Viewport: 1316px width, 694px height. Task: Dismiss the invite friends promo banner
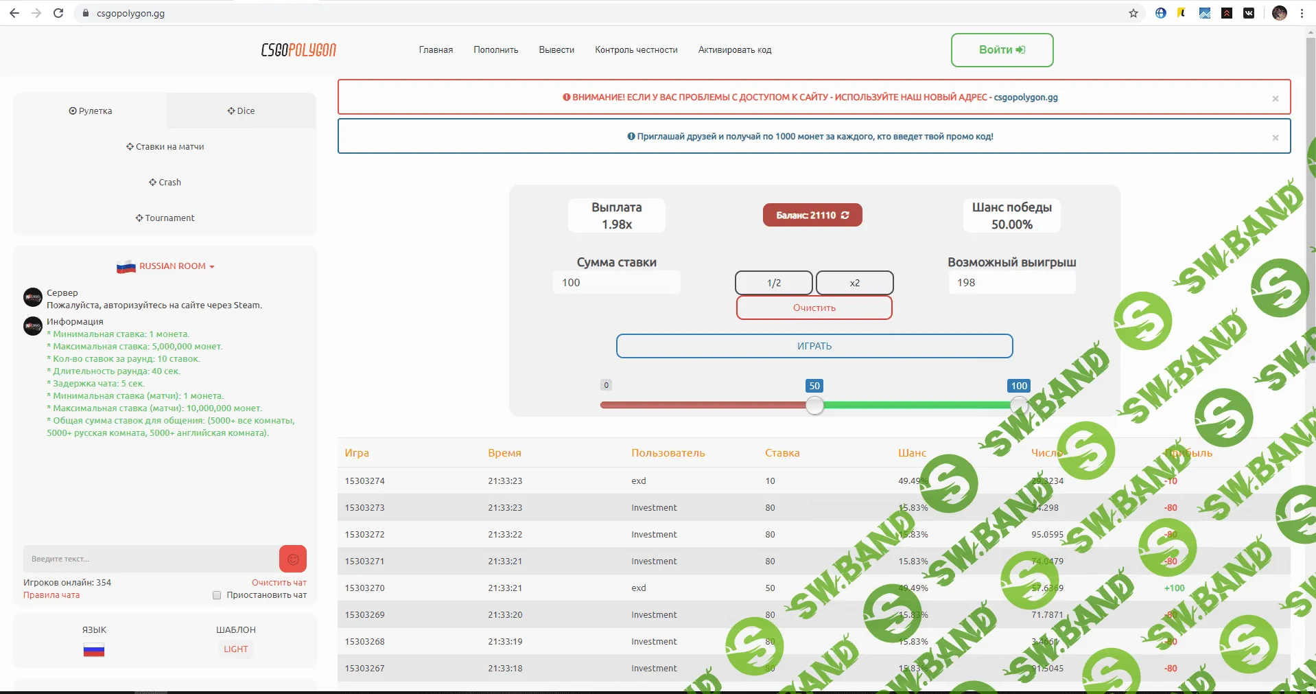1275,137
